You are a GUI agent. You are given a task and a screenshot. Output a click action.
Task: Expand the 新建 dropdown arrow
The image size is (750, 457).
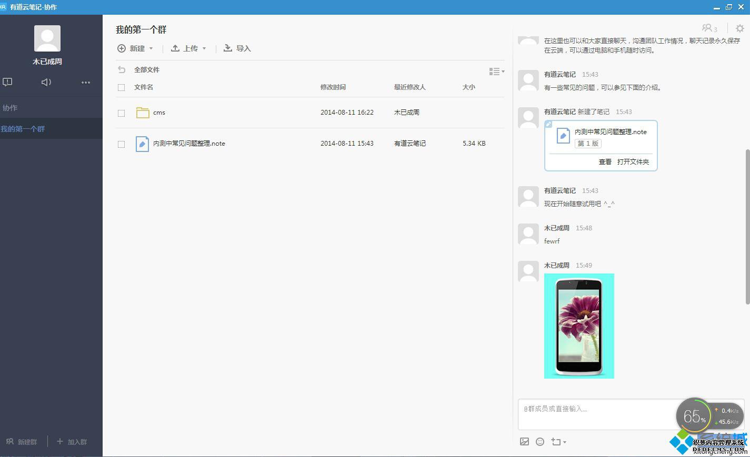[x=151, y=48]
